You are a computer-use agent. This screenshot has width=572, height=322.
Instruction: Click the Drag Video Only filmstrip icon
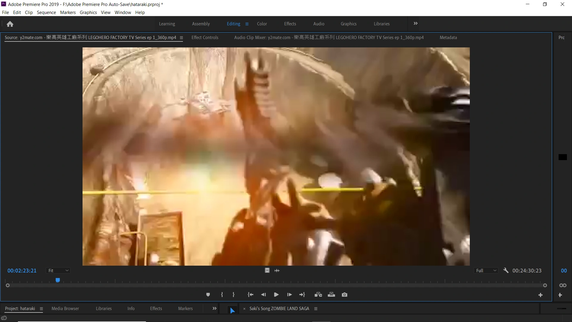[x=267, y=271]
